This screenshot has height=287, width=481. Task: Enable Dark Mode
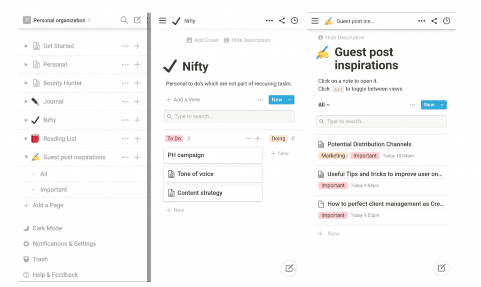(x=43, y=228)
